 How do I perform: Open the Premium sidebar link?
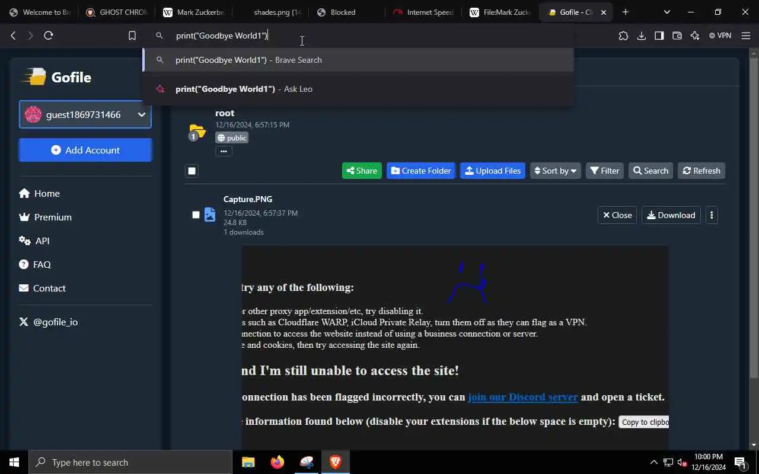(x=45, y=217)
